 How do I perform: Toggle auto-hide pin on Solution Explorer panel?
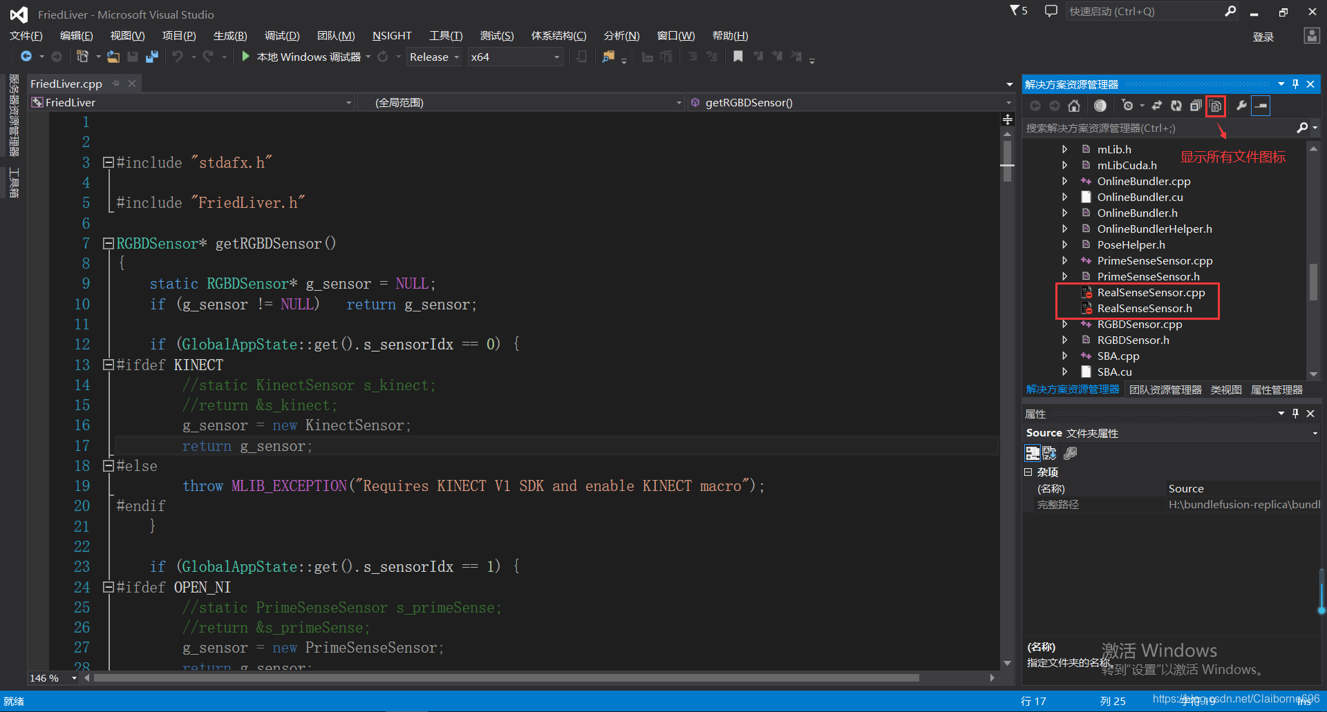(1296, 84)
